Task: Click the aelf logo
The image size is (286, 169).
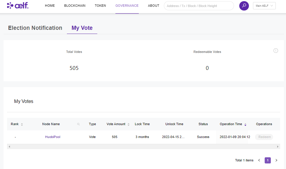Action: [x=18, y=6]
